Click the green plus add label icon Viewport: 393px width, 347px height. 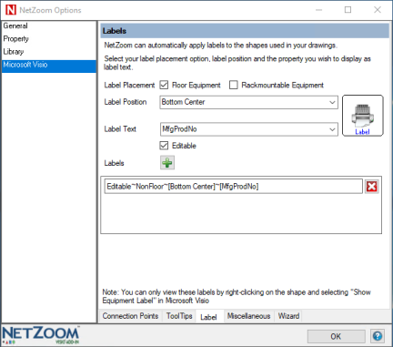coord(167,163)
